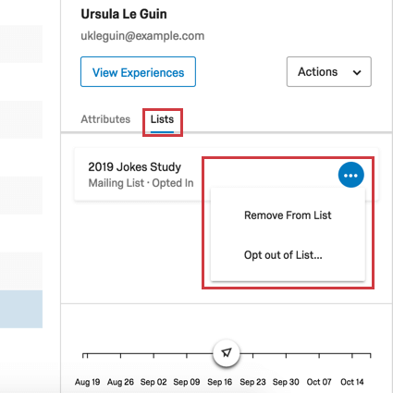Jump to Sep 23 on timeline
This screenshot has height=393, width=393.
252,382
